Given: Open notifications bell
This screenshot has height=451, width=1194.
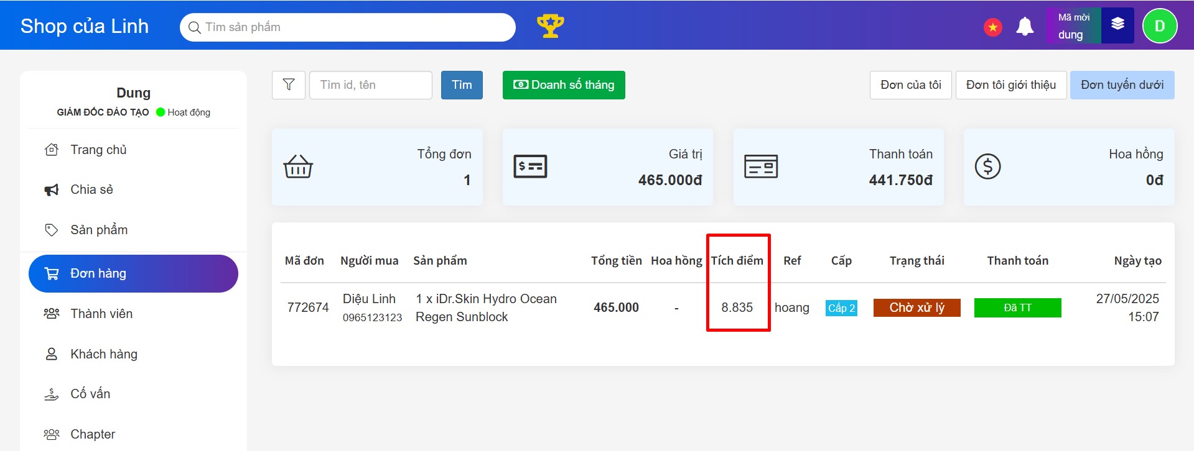Looking at the screenshot, I should 1025,27.
